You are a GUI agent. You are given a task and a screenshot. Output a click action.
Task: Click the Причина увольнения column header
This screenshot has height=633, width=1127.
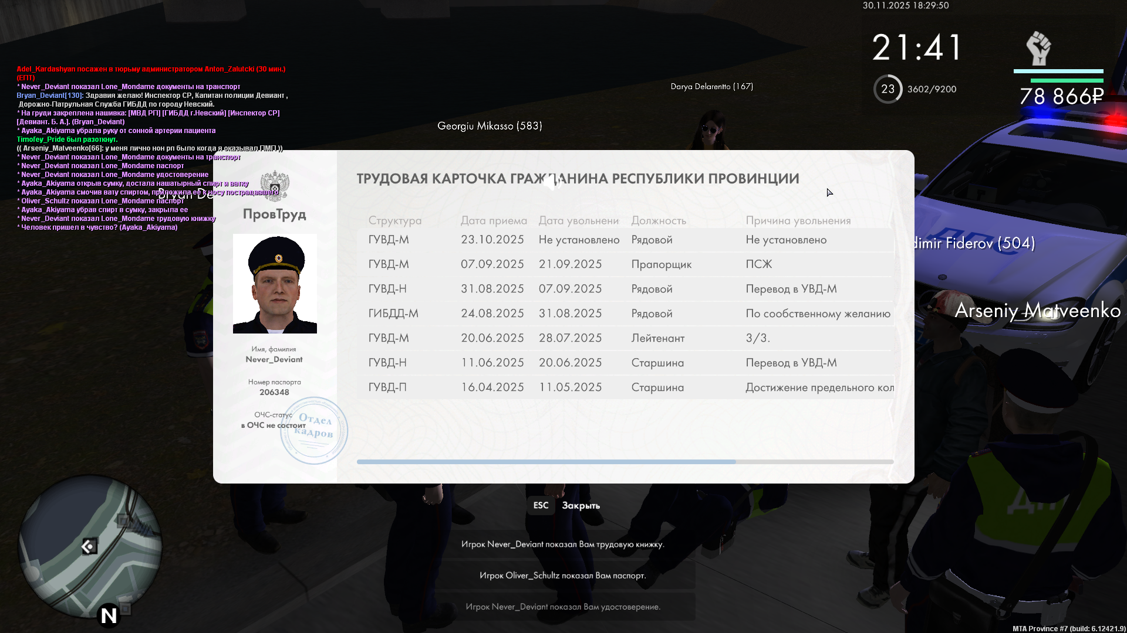tap(798, 220)
